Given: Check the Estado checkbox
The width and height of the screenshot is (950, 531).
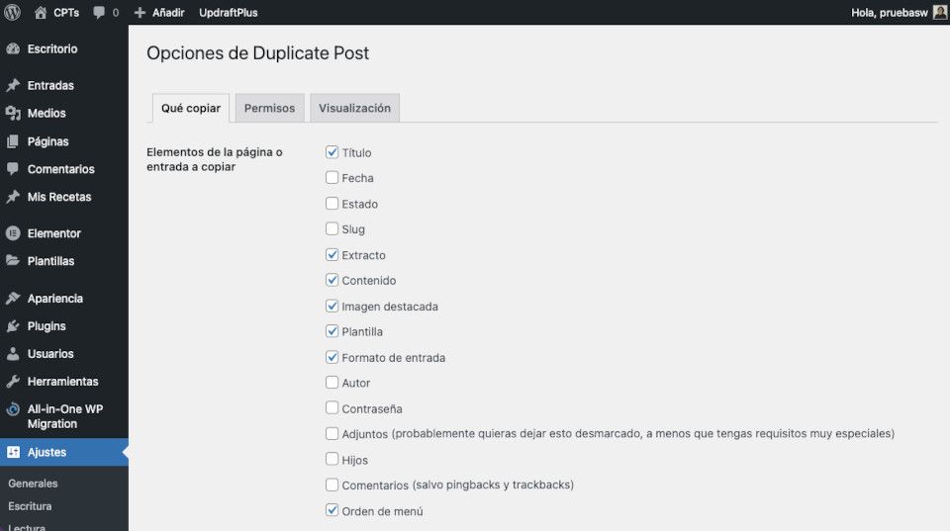Looking at the screenshot, I should [332, 204].
